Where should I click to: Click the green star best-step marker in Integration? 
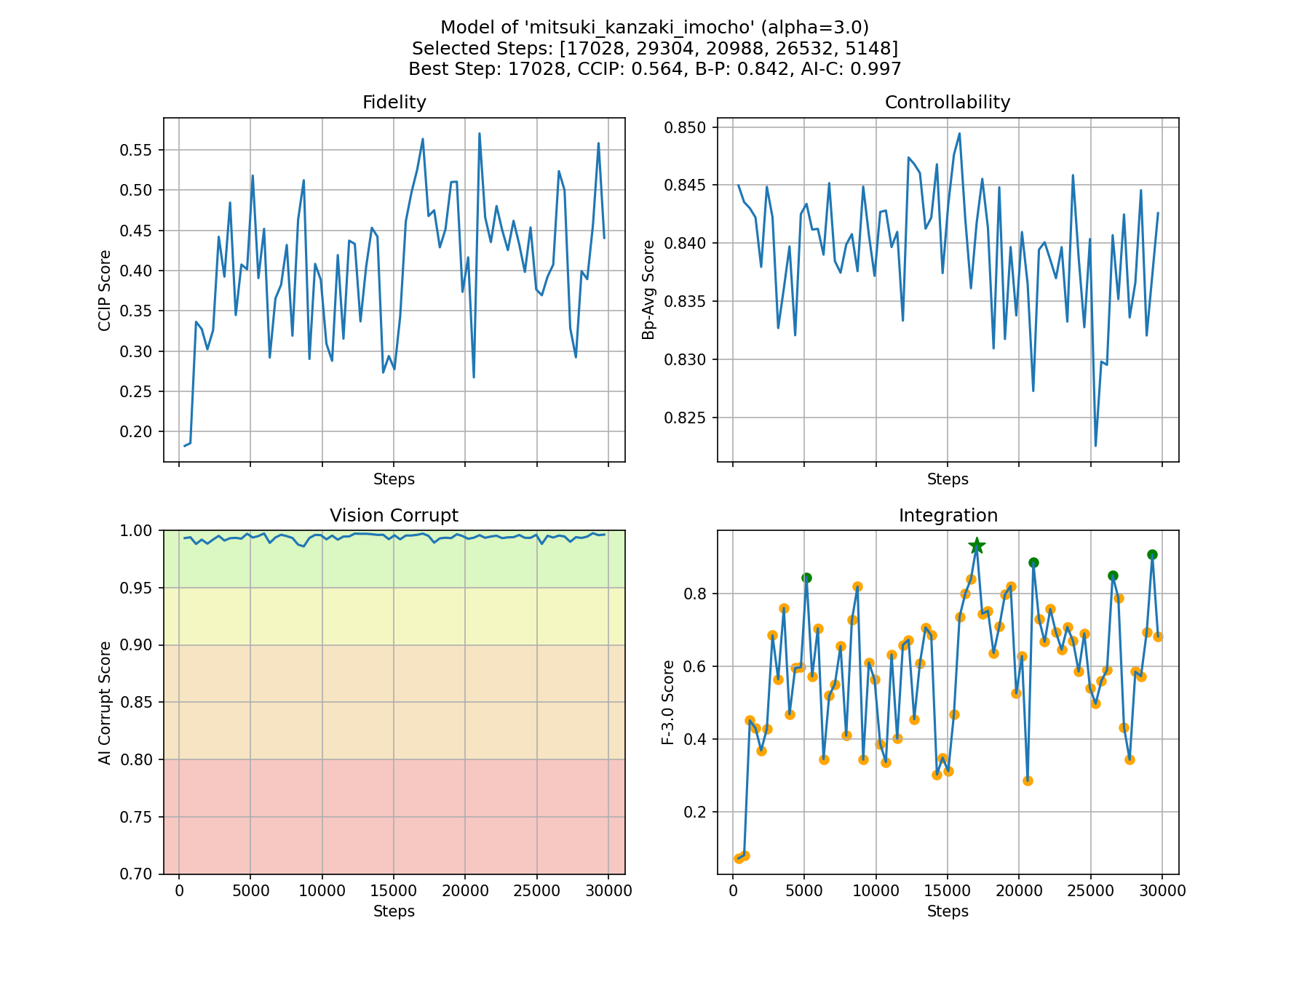pos(977,546)
